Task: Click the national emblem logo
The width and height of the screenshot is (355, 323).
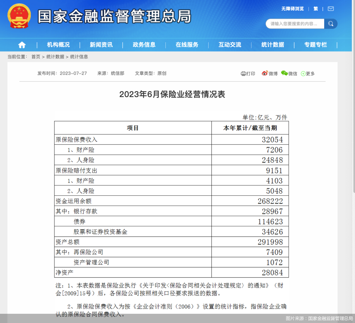Action: tap(19, 16)
